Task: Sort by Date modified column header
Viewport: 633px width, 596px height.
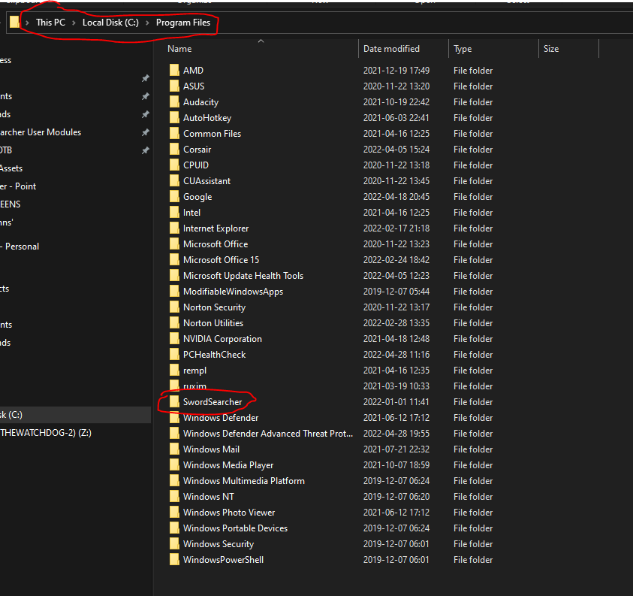Action: point(391,49)
